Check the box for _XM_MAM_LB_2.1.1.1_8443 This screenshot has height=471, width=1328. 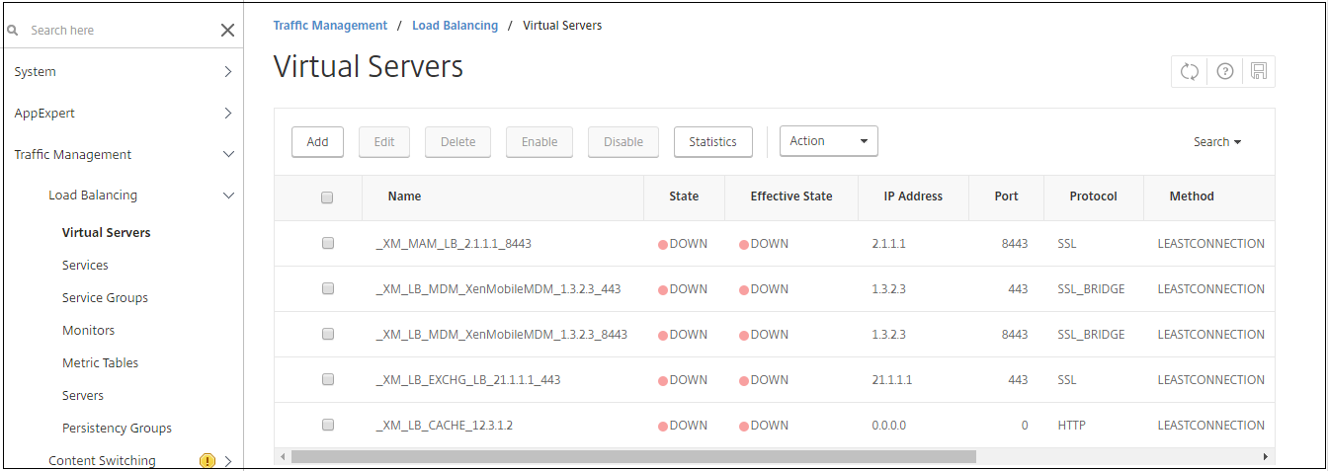328,243
